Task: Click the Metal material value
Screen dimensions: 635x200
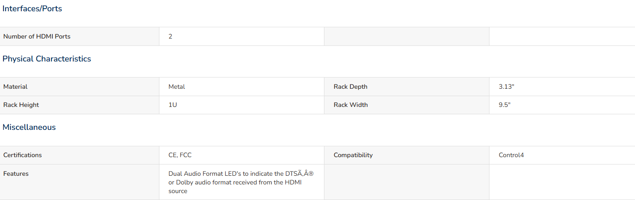Action: tap(177, 87)
